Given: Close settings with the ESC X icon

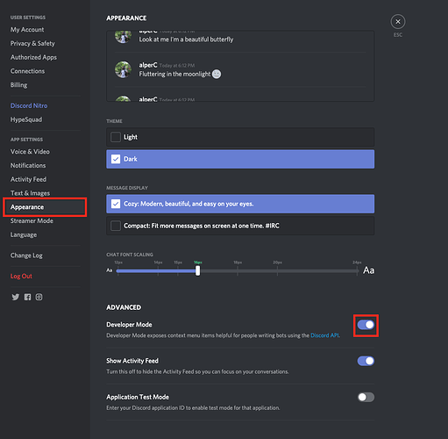Looking at the screenshot, I should pos(398,22).
